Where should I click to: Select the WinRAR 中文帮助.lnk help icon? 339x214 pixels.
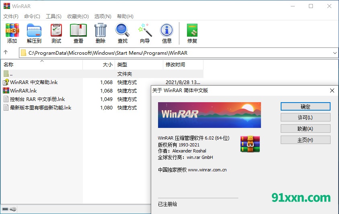tap(6, 82)
